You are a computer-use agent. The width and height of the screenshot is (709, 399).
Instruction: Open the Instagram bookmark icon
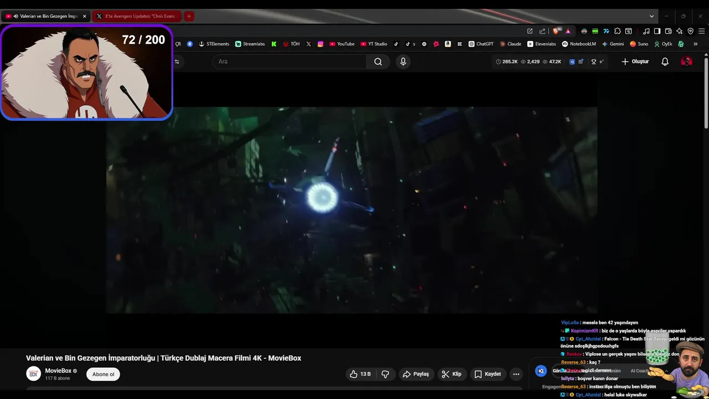pyautogui.click(x=320, y=44)
